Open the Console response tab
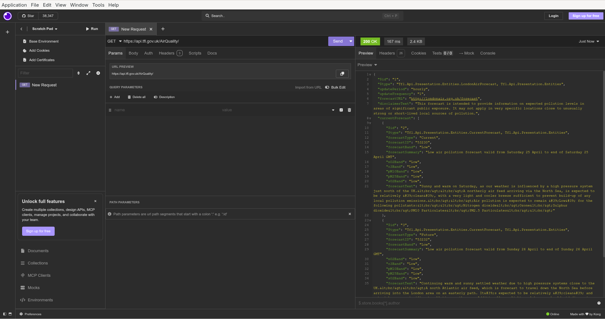 (x=487, y=53)
